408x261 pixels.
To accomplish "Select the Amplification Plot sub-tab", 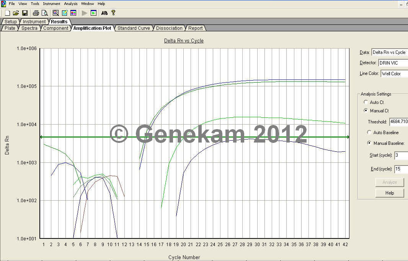I will [92, 28].
